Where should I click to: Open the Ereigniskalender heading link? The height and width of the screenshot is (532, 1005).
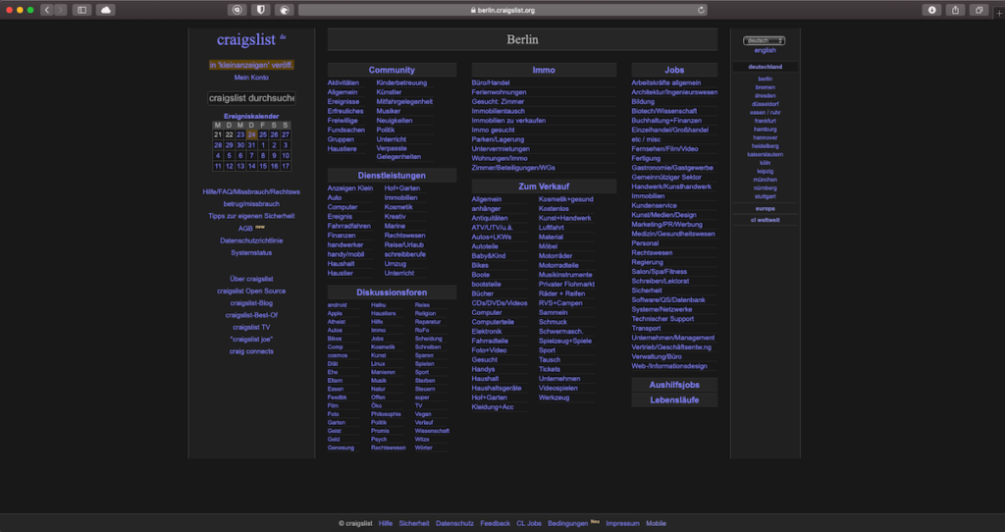coord(251,116)
